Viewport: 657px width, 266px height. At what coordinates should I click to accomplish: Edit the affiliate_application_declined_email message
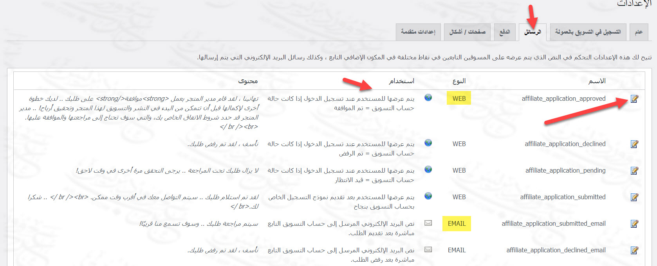coord(634,250)
